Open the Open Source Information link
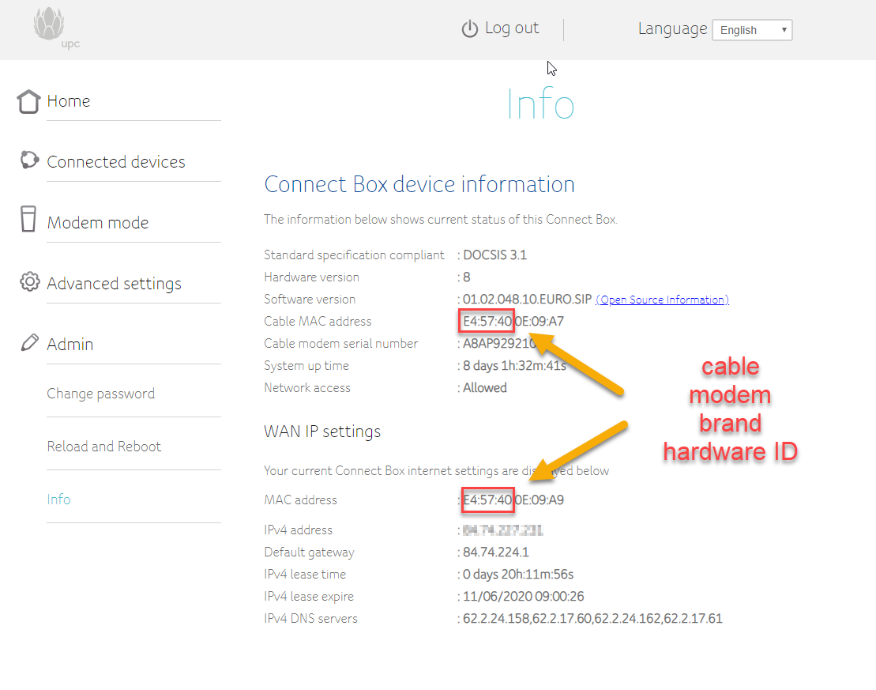Image resolution: width=876 pixels, height=690 pixels. click(662, 300)
